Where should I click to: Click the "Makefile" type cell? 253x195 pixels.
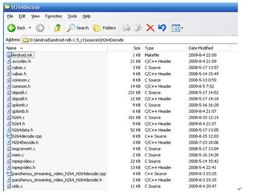152,55
